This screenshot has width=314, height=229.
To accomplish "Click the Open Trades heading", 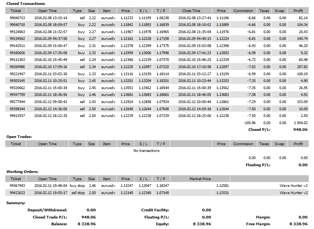I will pyautogui.click(x=19, y=136).
